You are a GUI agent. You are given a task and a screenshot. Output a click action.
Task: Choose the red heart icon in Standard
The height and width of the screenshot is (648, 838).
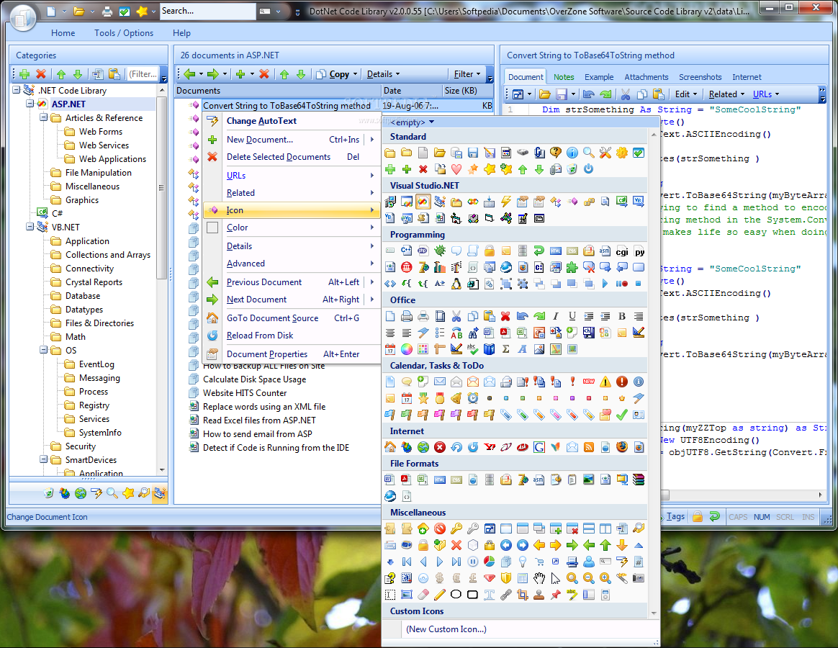456,169
